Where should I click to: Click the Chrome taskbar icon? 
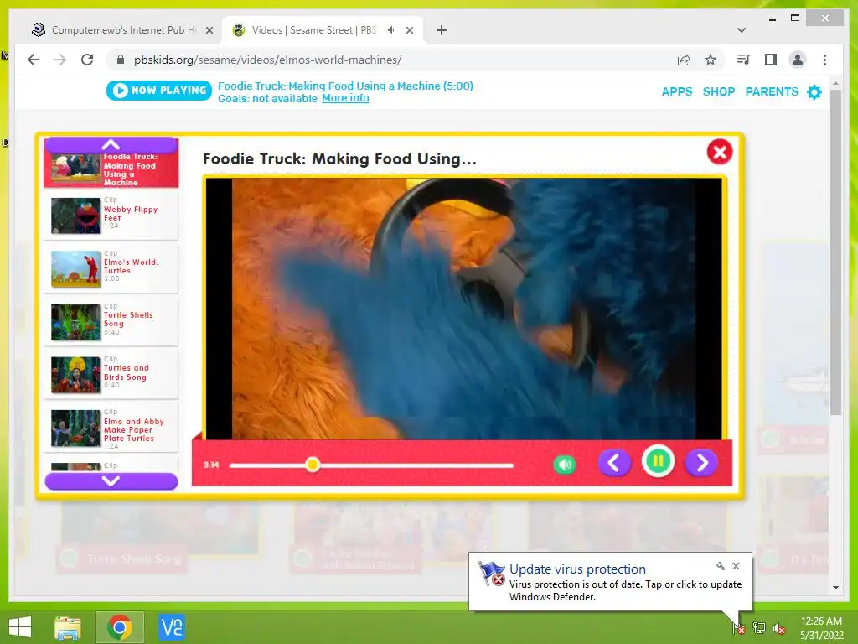point(119,627)
